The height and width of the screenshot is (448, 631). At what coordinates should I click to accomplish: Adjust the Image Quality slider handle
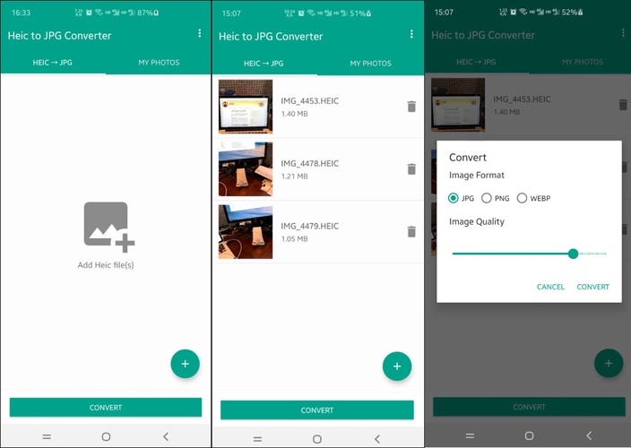pos(573,254)
